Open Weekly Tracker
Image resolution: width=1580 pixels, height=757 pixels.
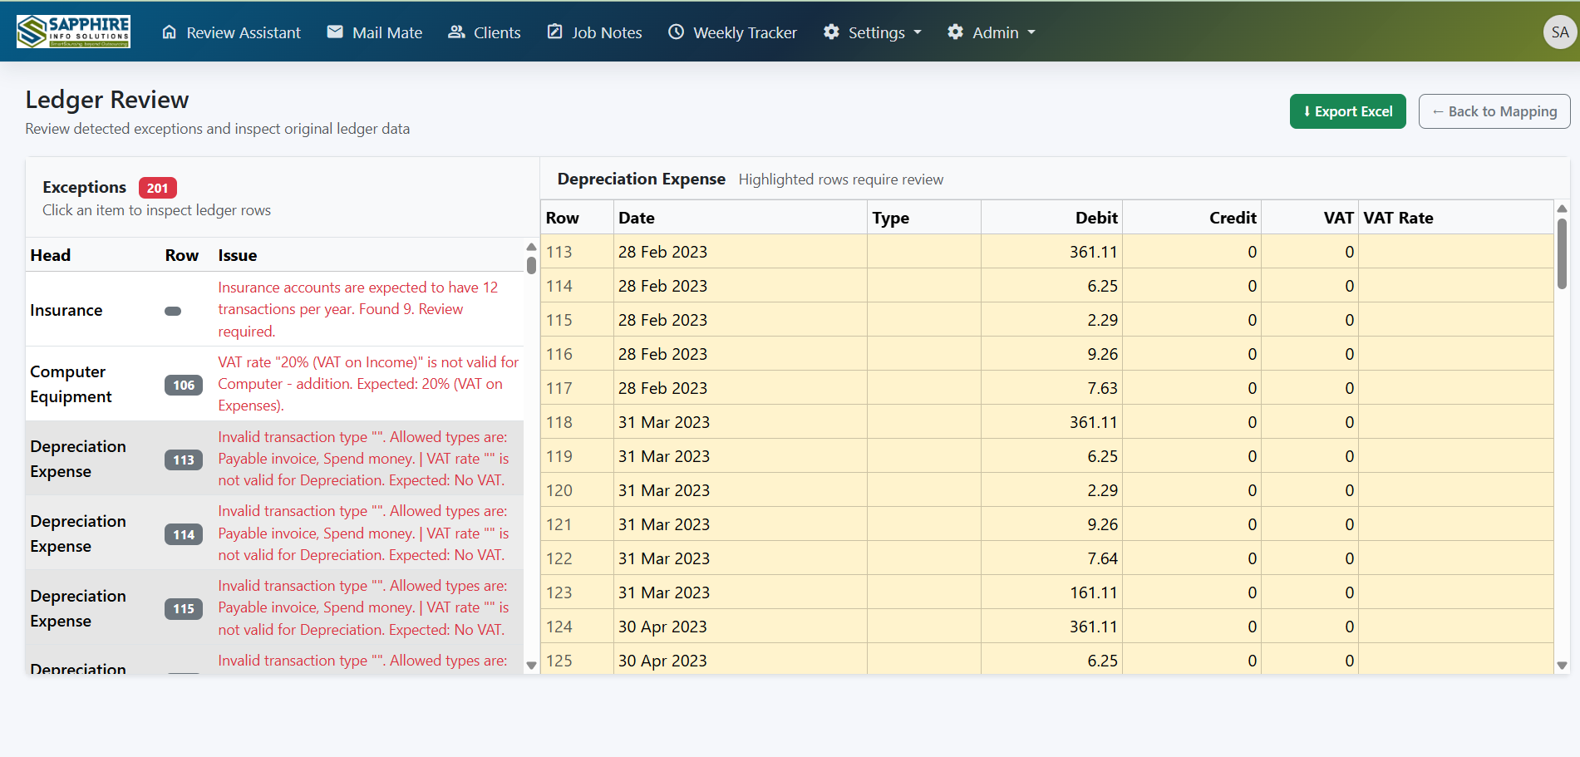(733, 32)
